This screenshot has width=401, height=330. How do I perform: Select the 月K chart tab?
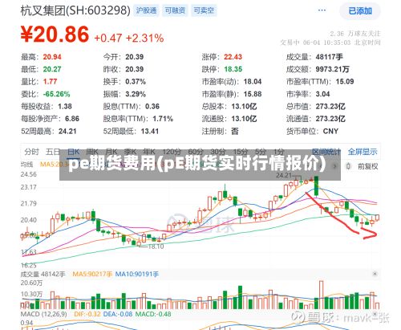111,152
